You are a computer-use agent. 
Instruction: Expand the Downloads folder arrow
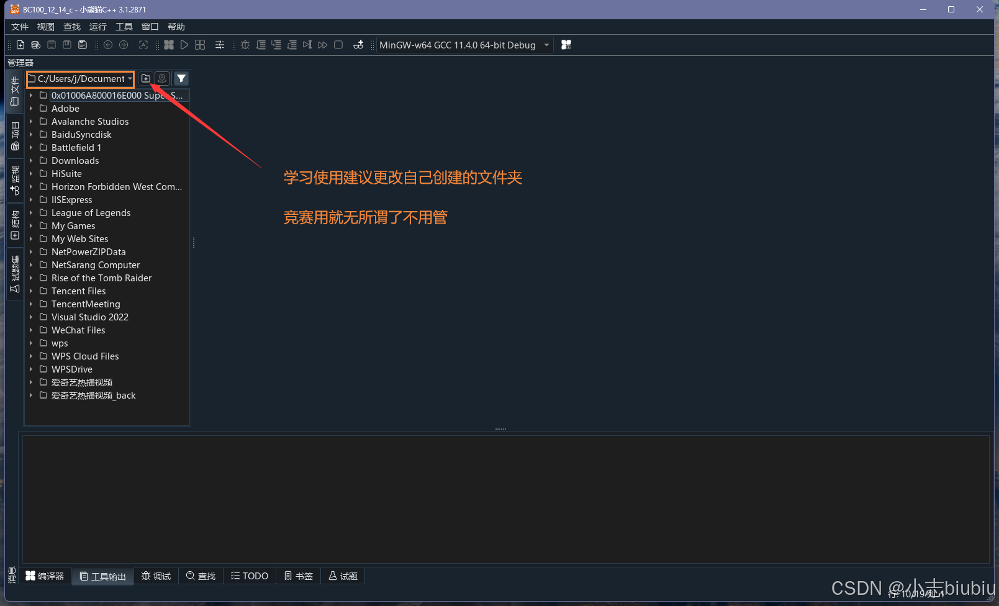(30, 161)
